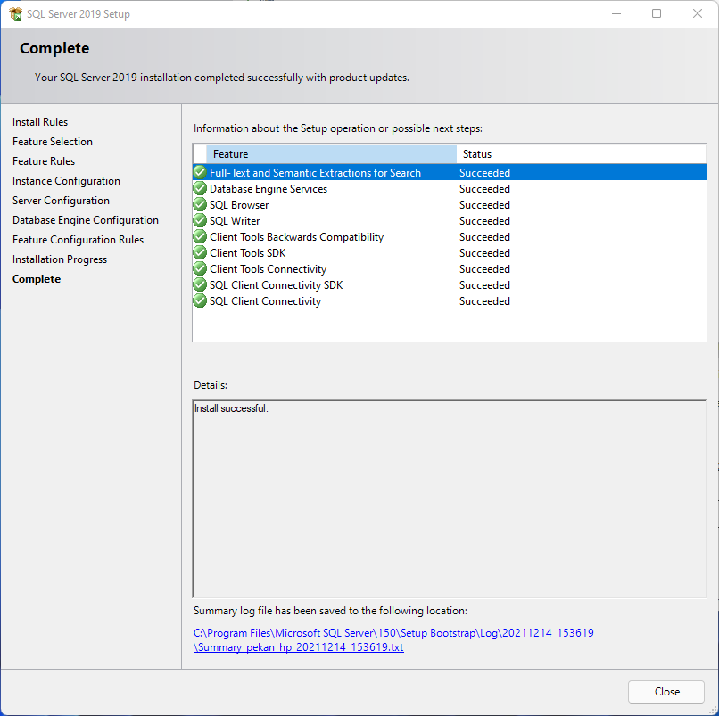The height and width of the screenshot is (716, 719).
Task: Select the bold Complete step in sidebar
Action: 37,279
